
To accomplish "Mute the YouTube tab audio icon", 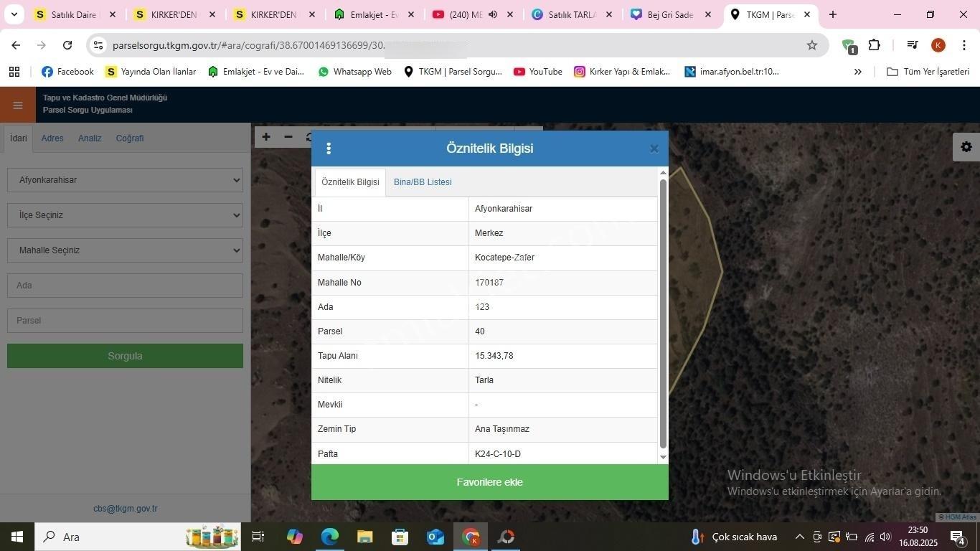I will click(493, 14).
